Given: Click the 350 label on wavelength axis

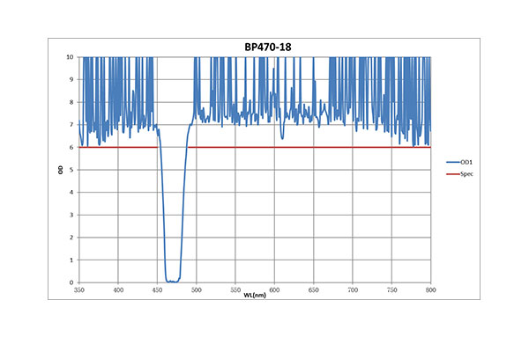Looking at the screenshot, I should (x=79, y=289).
